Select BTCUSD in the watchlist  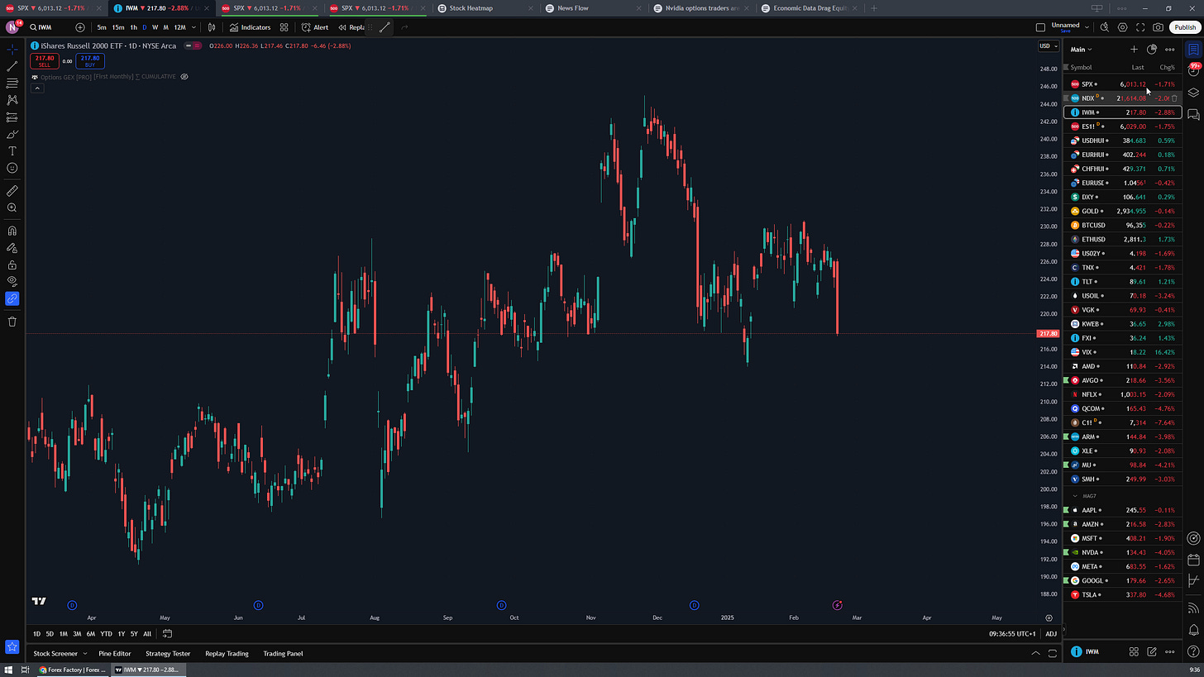1122,225
